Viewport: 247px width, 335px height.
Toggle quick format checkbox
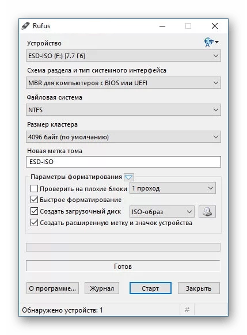[x=34, y=200]
